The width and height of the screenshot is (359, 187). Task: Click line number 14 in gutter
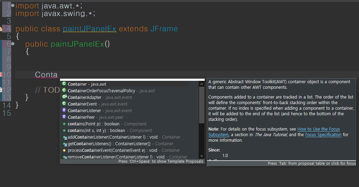point(6,105)
